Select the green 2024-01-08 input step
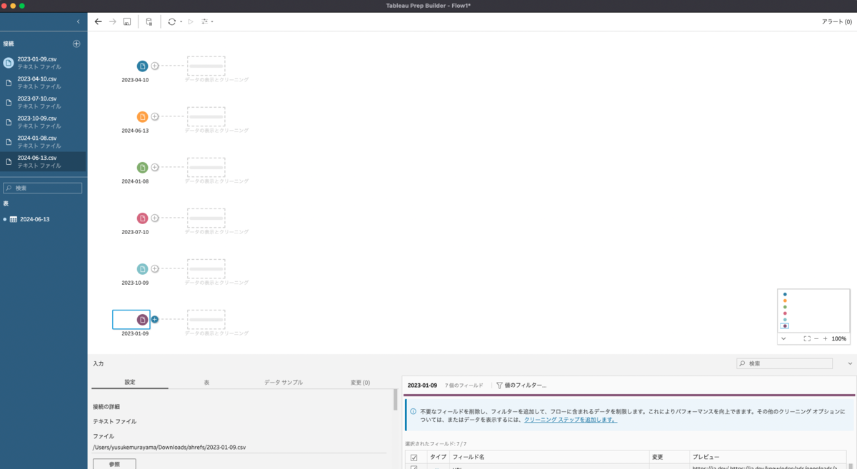Viewport: 857px width, 469px height. tap(142, 167)
